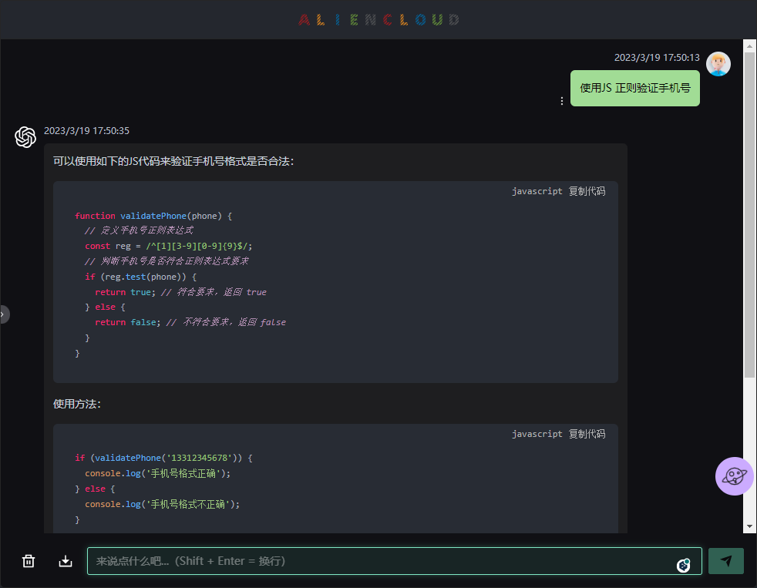Screen dimensions: 757x588
Task: Click the regex line in first code block
Action: point(169,246)
